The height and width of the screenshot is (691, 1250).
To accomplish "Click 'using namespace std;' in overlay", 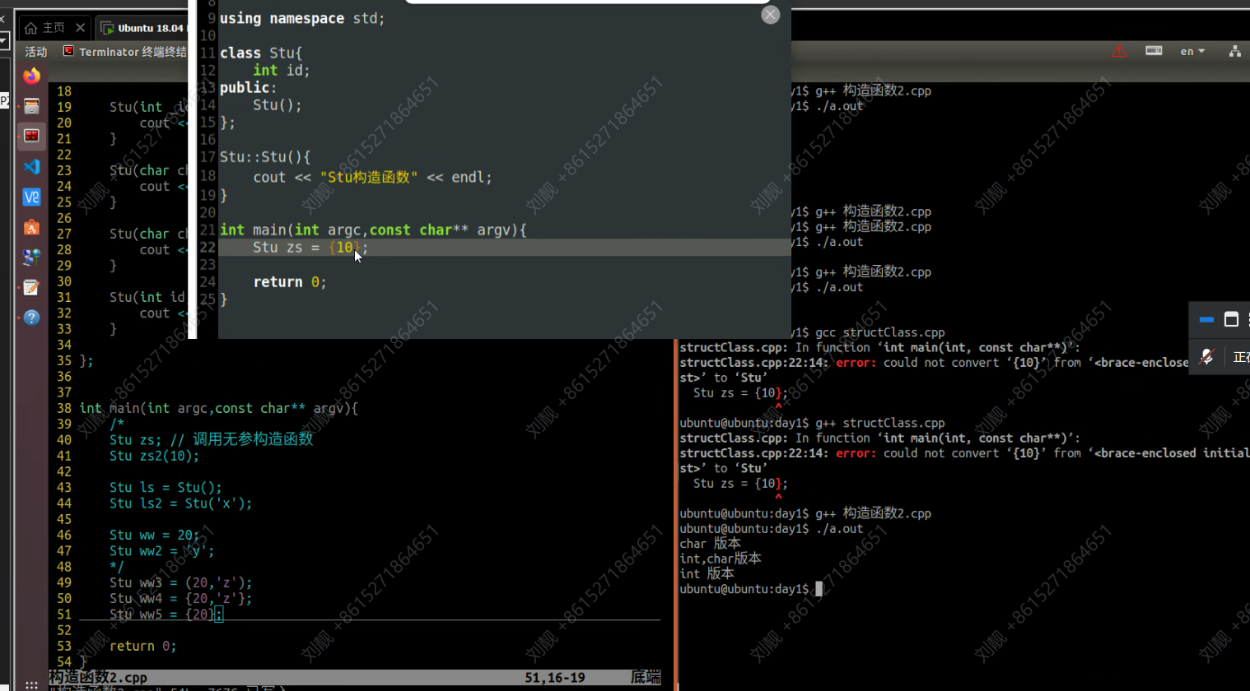I will (302, 18).
